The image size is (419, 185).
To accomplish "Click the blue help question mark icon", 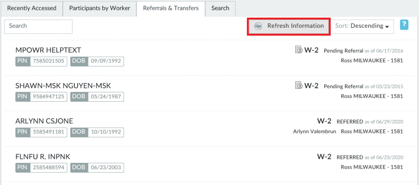I will tap(404, 25).
